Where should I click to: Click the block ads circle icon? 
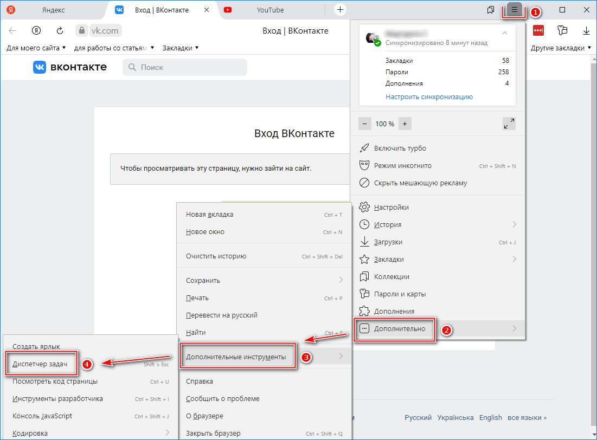coord(364,183)
